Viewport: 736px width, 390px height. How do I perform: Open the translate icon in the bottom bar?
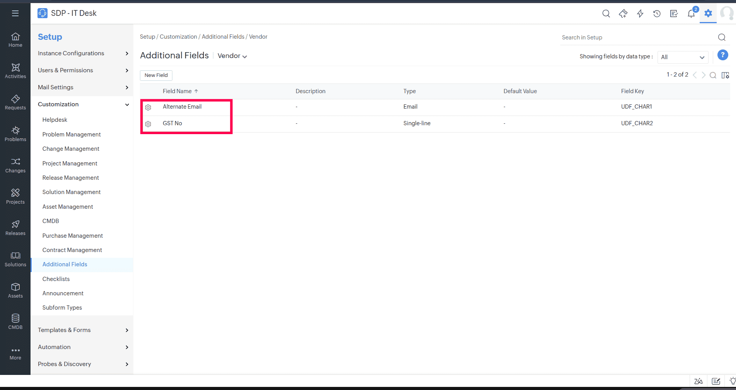tap(699, 381)
